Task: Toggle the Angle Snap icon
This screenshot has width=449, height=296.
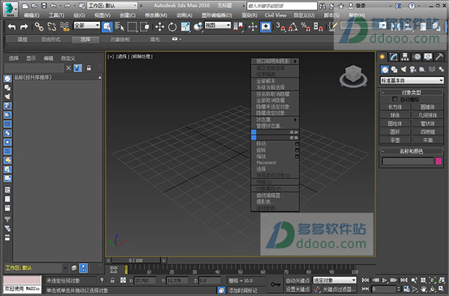Action: (293, 27)
